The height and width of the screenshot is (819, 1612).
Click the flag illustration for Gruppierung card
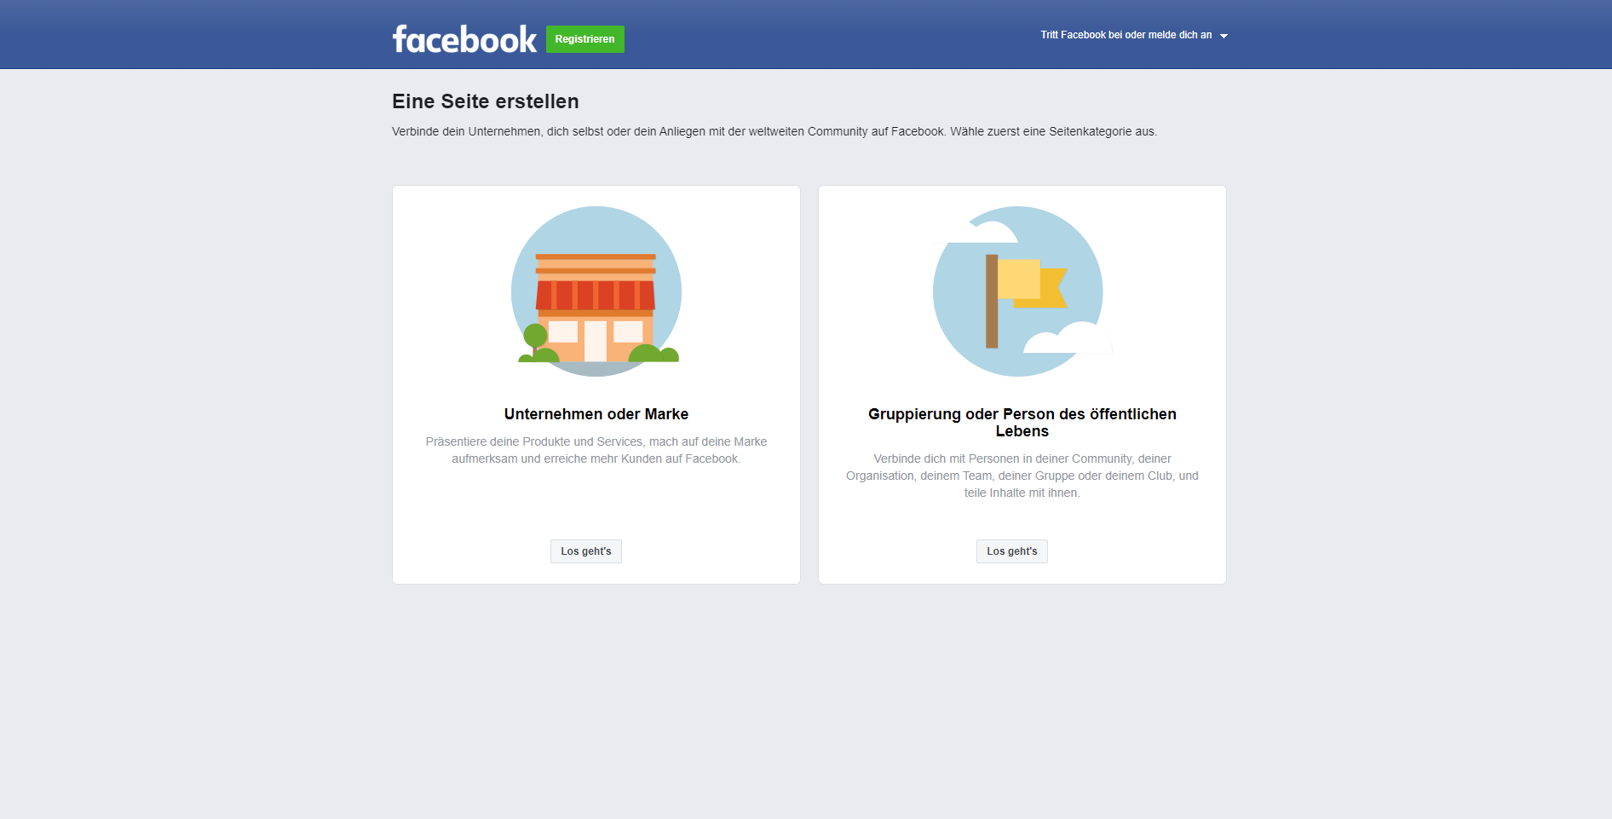point(1022,291)
